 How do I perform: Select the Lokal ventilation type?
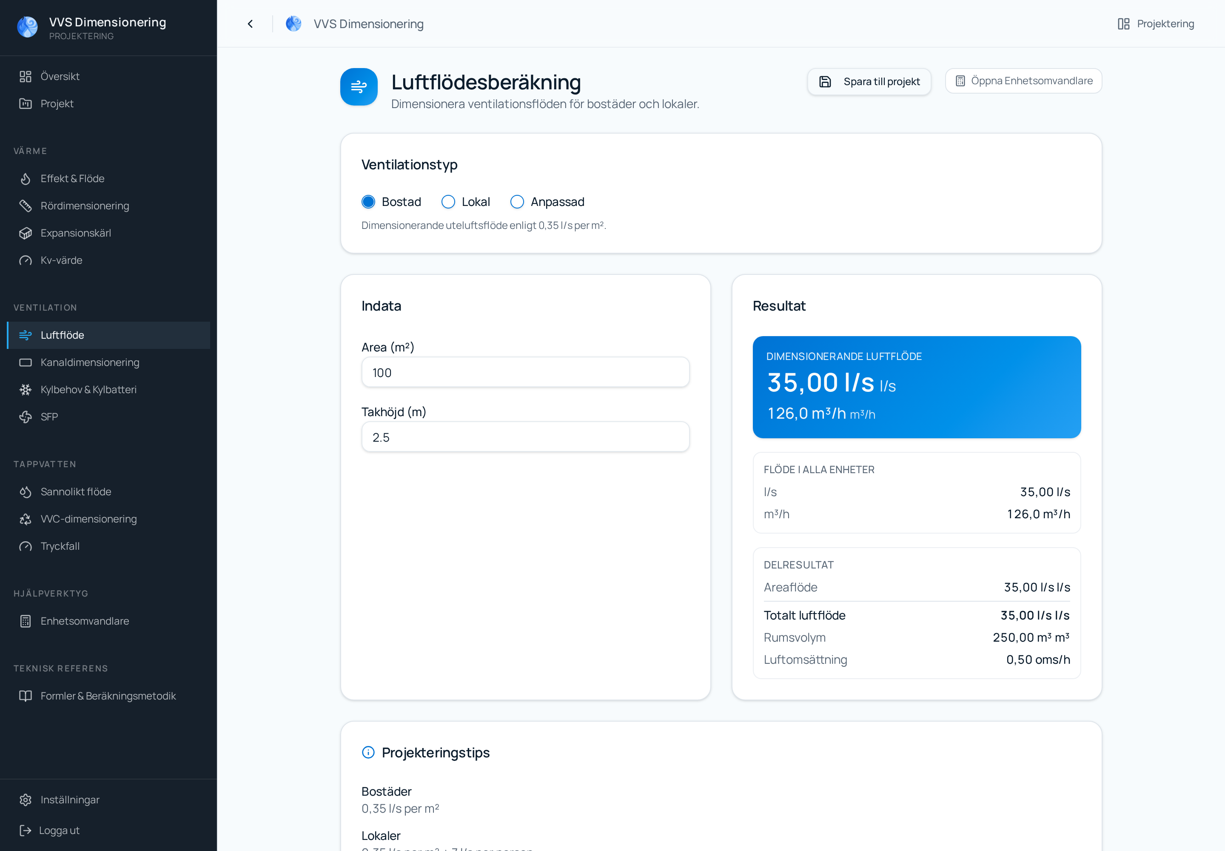tap(448, 202)
